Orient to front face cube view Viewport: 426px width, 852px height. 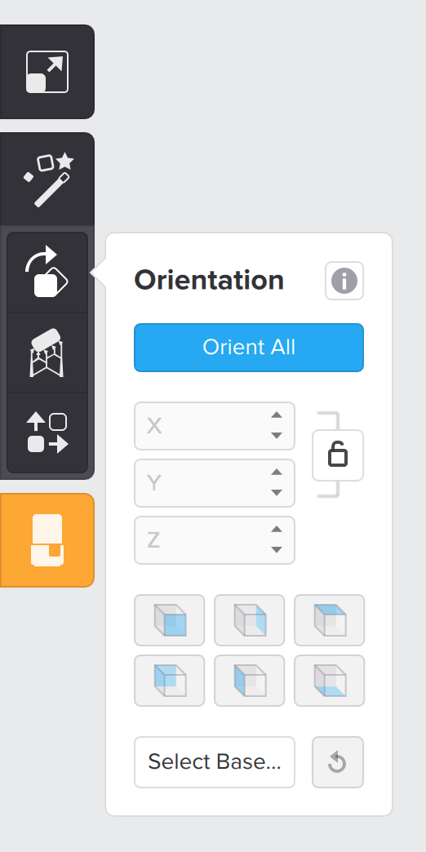click(x=170, y=620)
